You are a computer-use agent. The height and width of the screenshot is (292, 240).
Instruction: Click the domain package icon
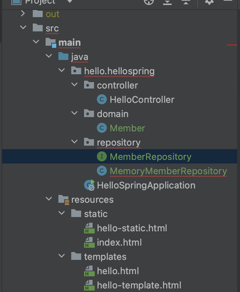[89, 113]
